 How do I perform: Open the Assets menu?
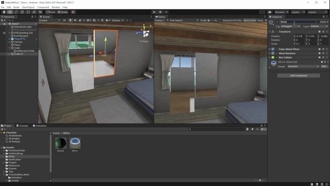[16, 7]
